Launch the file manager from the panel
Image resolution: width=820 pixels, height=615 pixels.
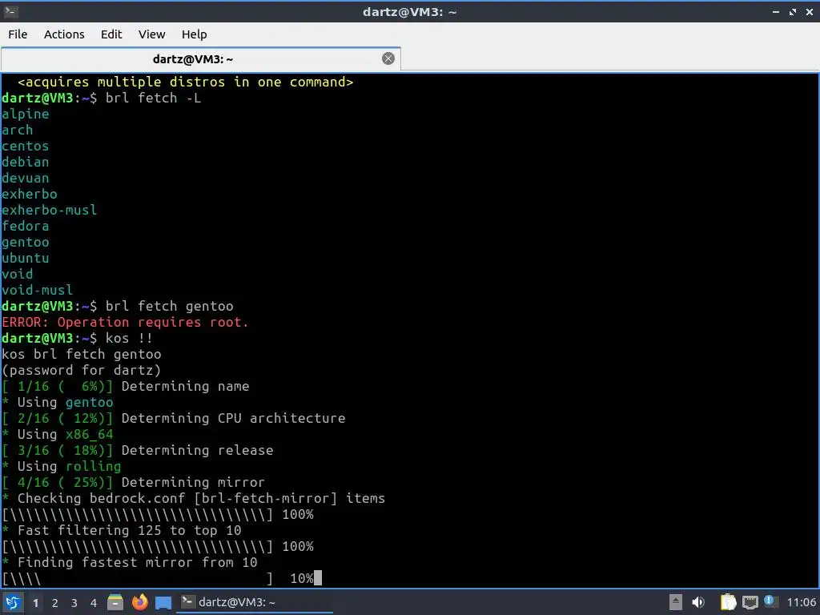point(115,602)
